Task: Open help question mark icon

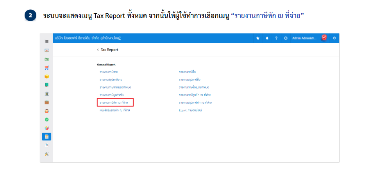Action: [276, 38]
